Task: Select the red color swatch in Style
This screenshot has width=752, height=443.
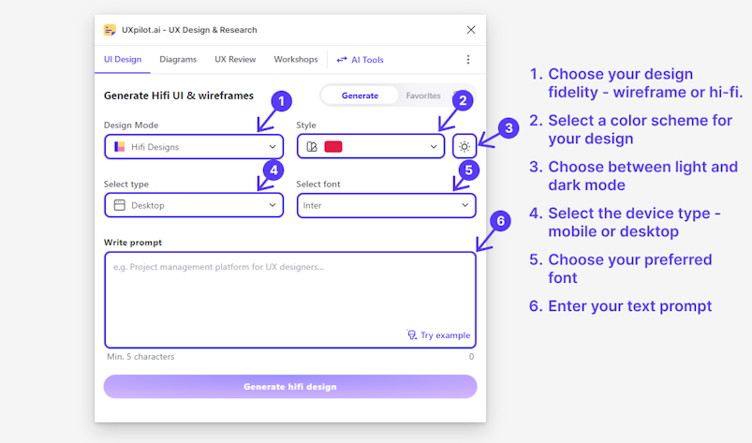Action: click(x=333, y=147)
